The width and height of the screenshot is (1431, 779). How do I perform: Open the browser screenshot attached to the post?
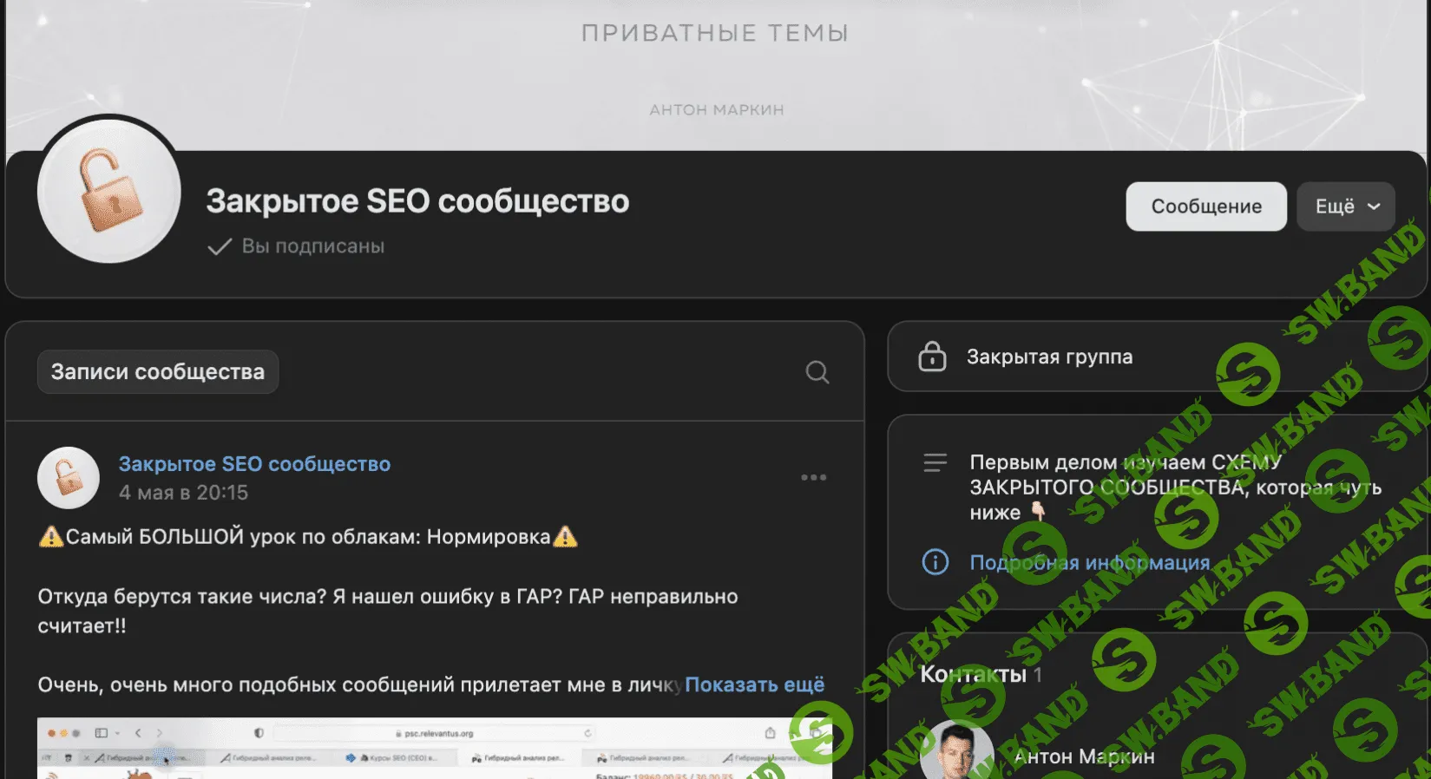(434, 748)
